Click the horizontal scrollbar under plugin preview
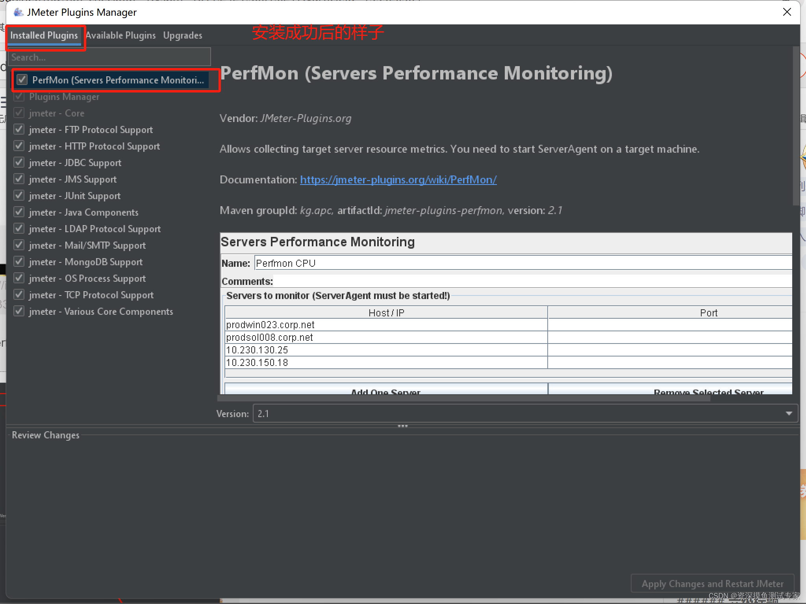The height and width of the screenshot is (604, 806). coord(465,399)
